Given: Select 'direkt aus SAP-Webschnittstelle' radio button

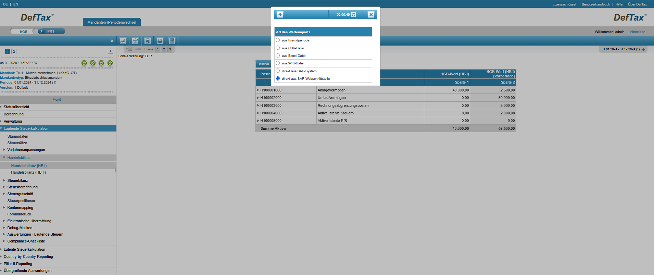Looking at the screenshot, I should [x=278, y=78].
